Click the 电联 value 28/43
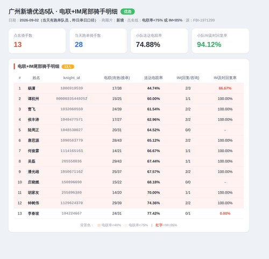 tap(117, 140)
